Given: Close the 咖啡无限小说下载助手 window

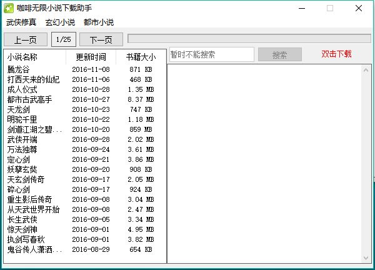Looking at the screenshot, I should point(359,8).
